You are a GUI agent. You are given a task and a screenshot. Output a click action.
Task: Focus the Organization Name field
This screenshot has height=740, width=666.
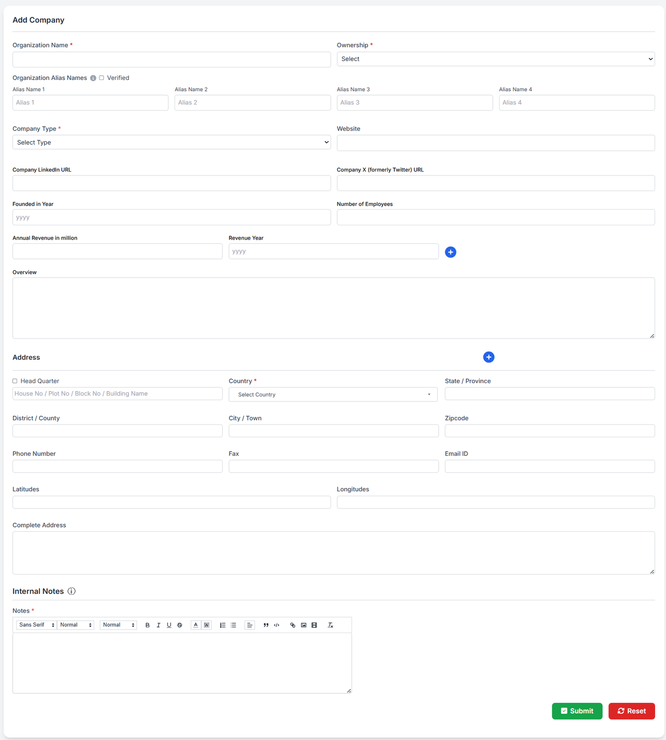[x=171, y=59]
